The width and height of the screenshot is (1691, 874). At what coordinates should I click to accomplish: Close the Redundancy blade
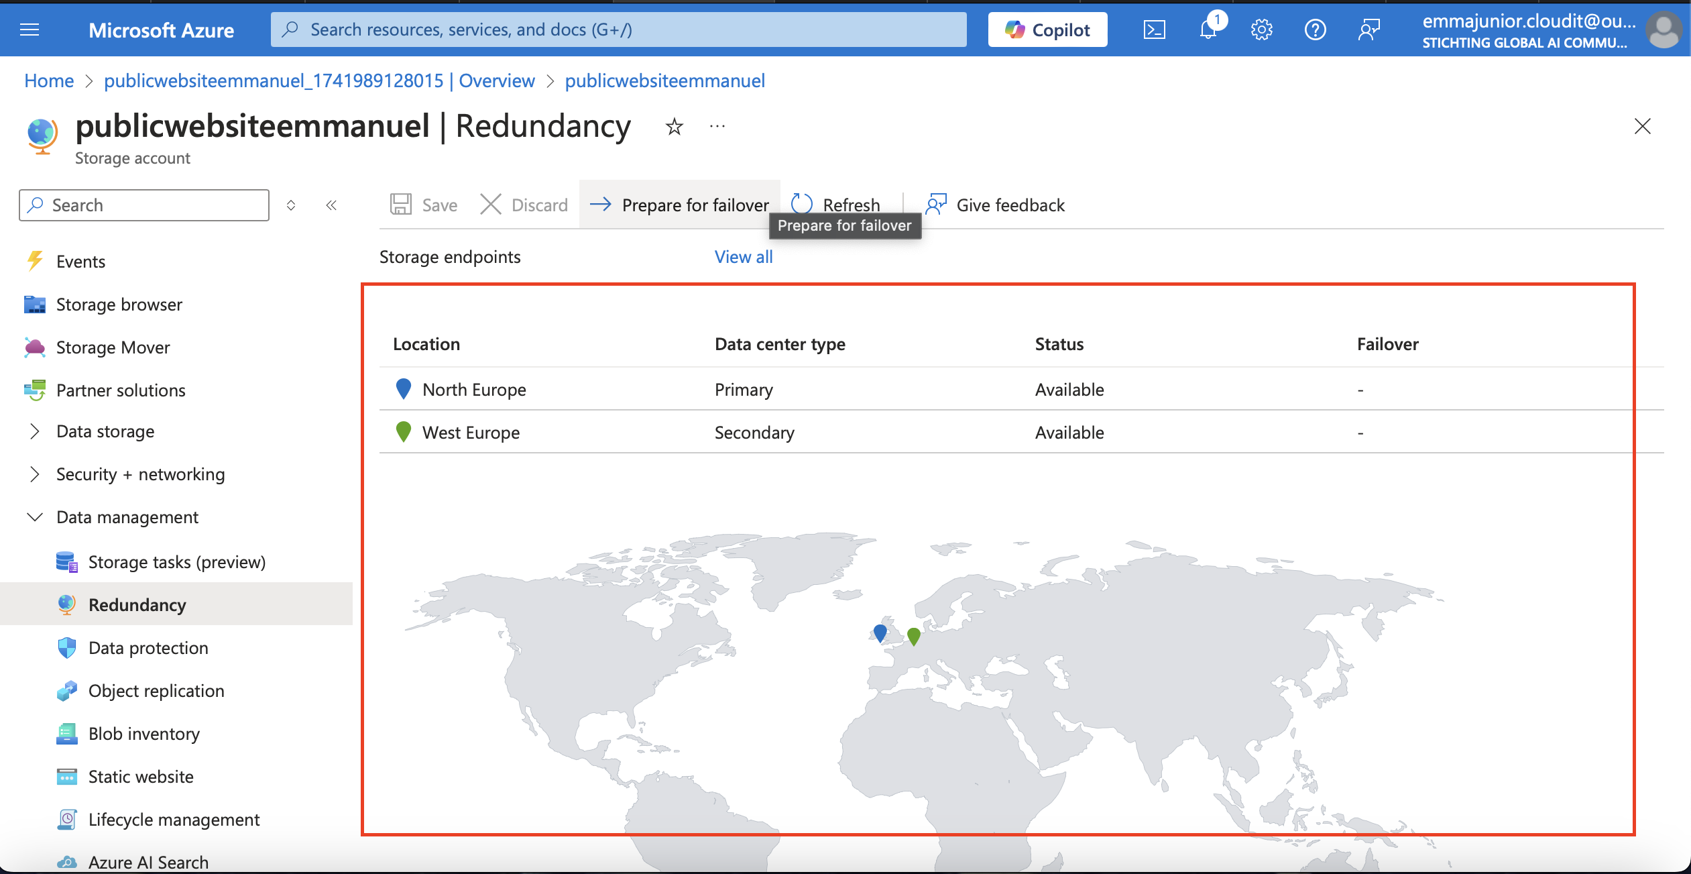click(1642, 126)
